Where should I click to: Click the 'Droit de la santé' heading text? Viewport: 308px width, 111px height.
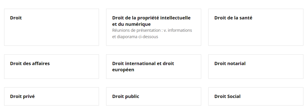pyautogui.click(x=233, y=18)
